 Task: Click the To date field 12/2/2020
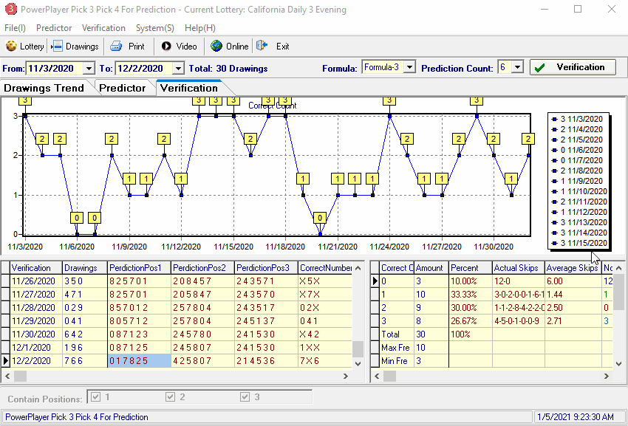coord(144,69)
